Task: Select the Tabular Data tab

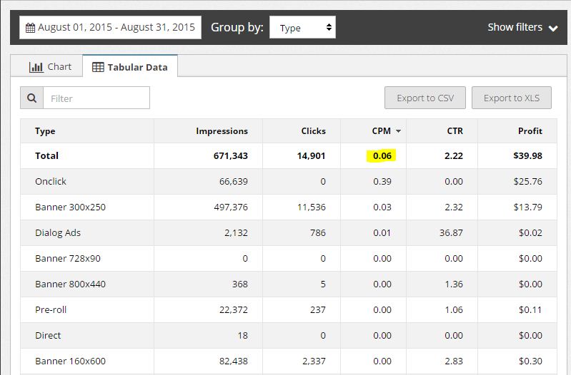Action: [x=130, y=67]
